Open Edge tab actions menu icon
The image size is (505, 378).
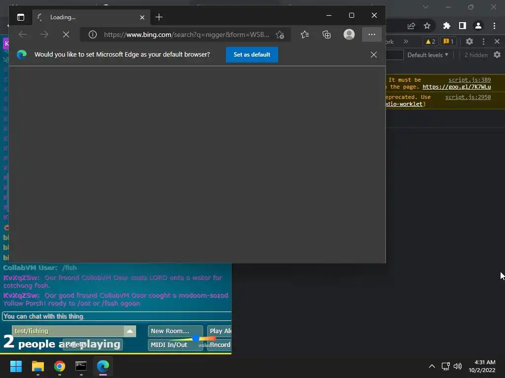pyautogui.click(x=21, y=17)
